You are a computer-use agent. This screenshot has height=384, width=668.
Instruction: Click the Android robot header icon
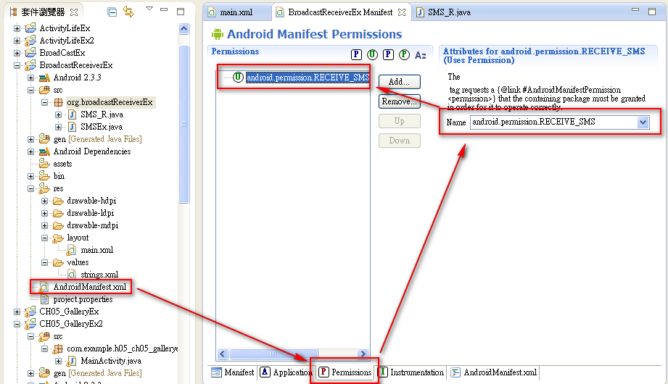coord(218,34)
